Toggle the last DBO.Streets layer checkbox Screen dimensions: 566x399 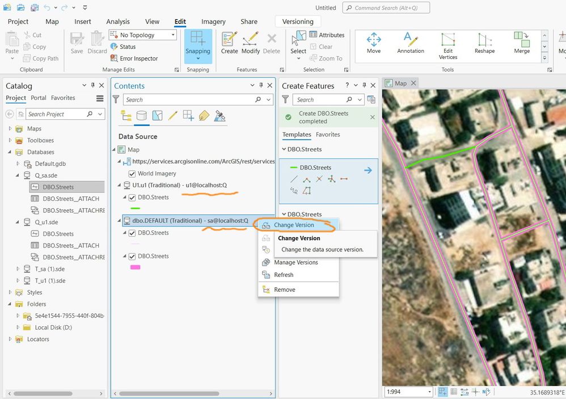(132, 256)
